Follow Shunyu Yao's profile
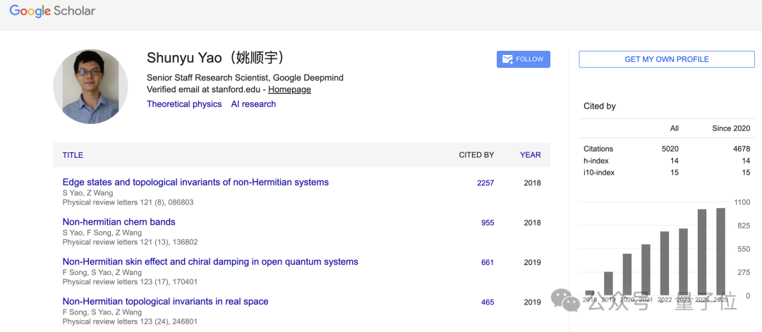 pyautogui.click(x=524, y=59)
